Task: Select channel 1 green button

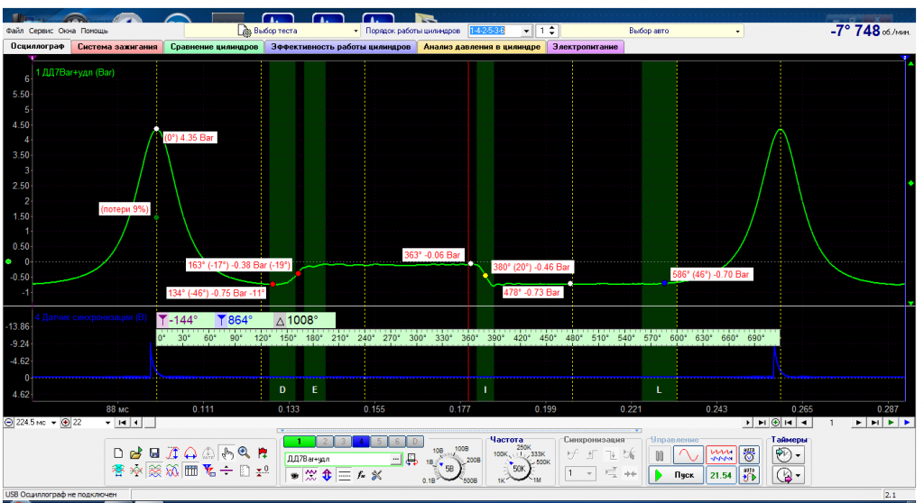Action: pyautogui.click(x=300, y=442)
